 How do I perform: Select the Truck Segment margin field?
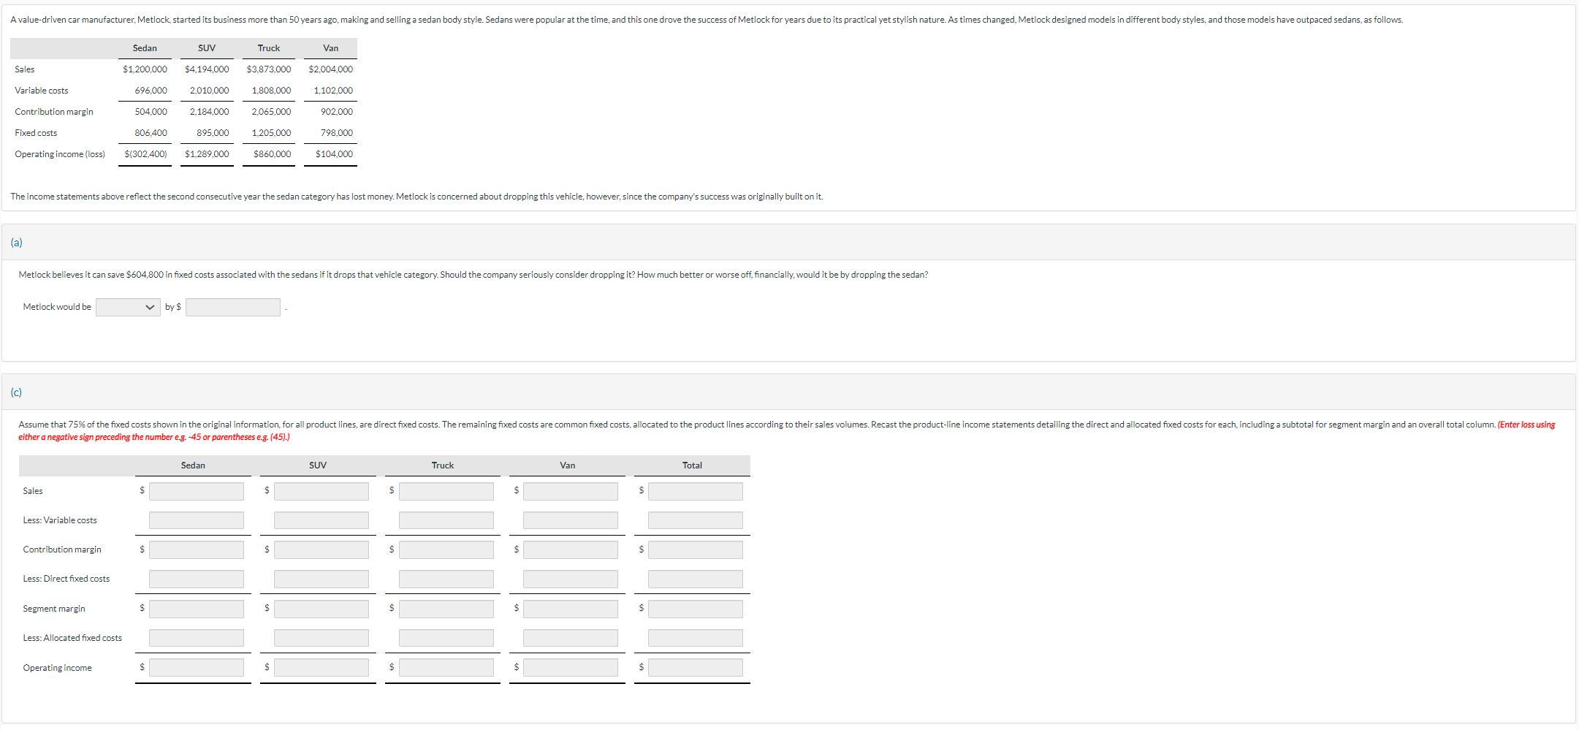pos(446,609)
